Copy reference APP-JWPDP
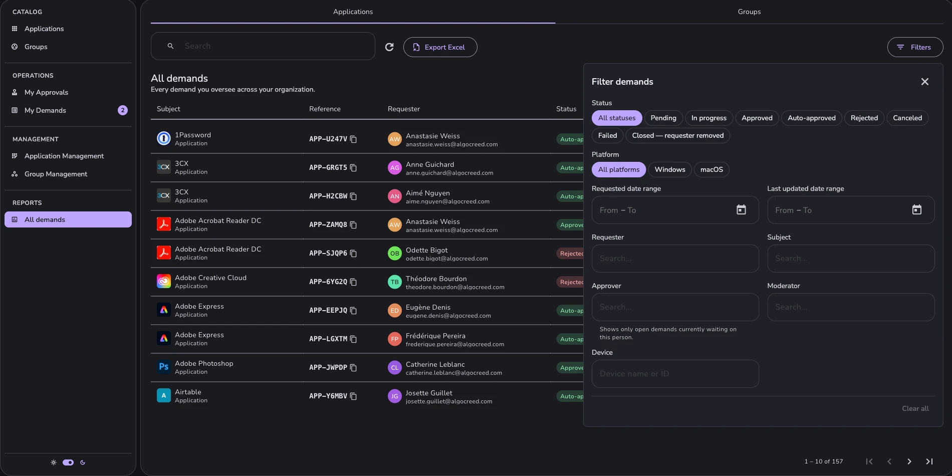This screenshot has height=476, width=952. click(x=353, y=368)
